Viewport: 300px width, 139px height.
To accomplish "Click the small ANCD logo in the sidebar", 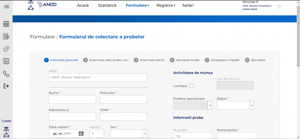I will [6, 121].
